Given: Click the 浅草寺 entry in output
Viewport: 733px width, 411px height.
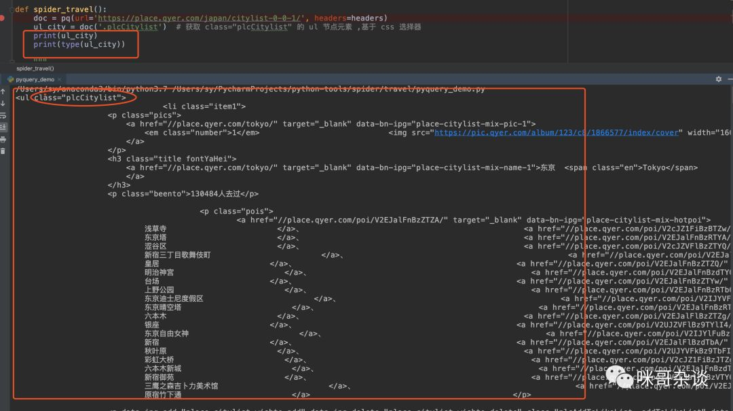Looking at the screenshot, I should point(155,229).
